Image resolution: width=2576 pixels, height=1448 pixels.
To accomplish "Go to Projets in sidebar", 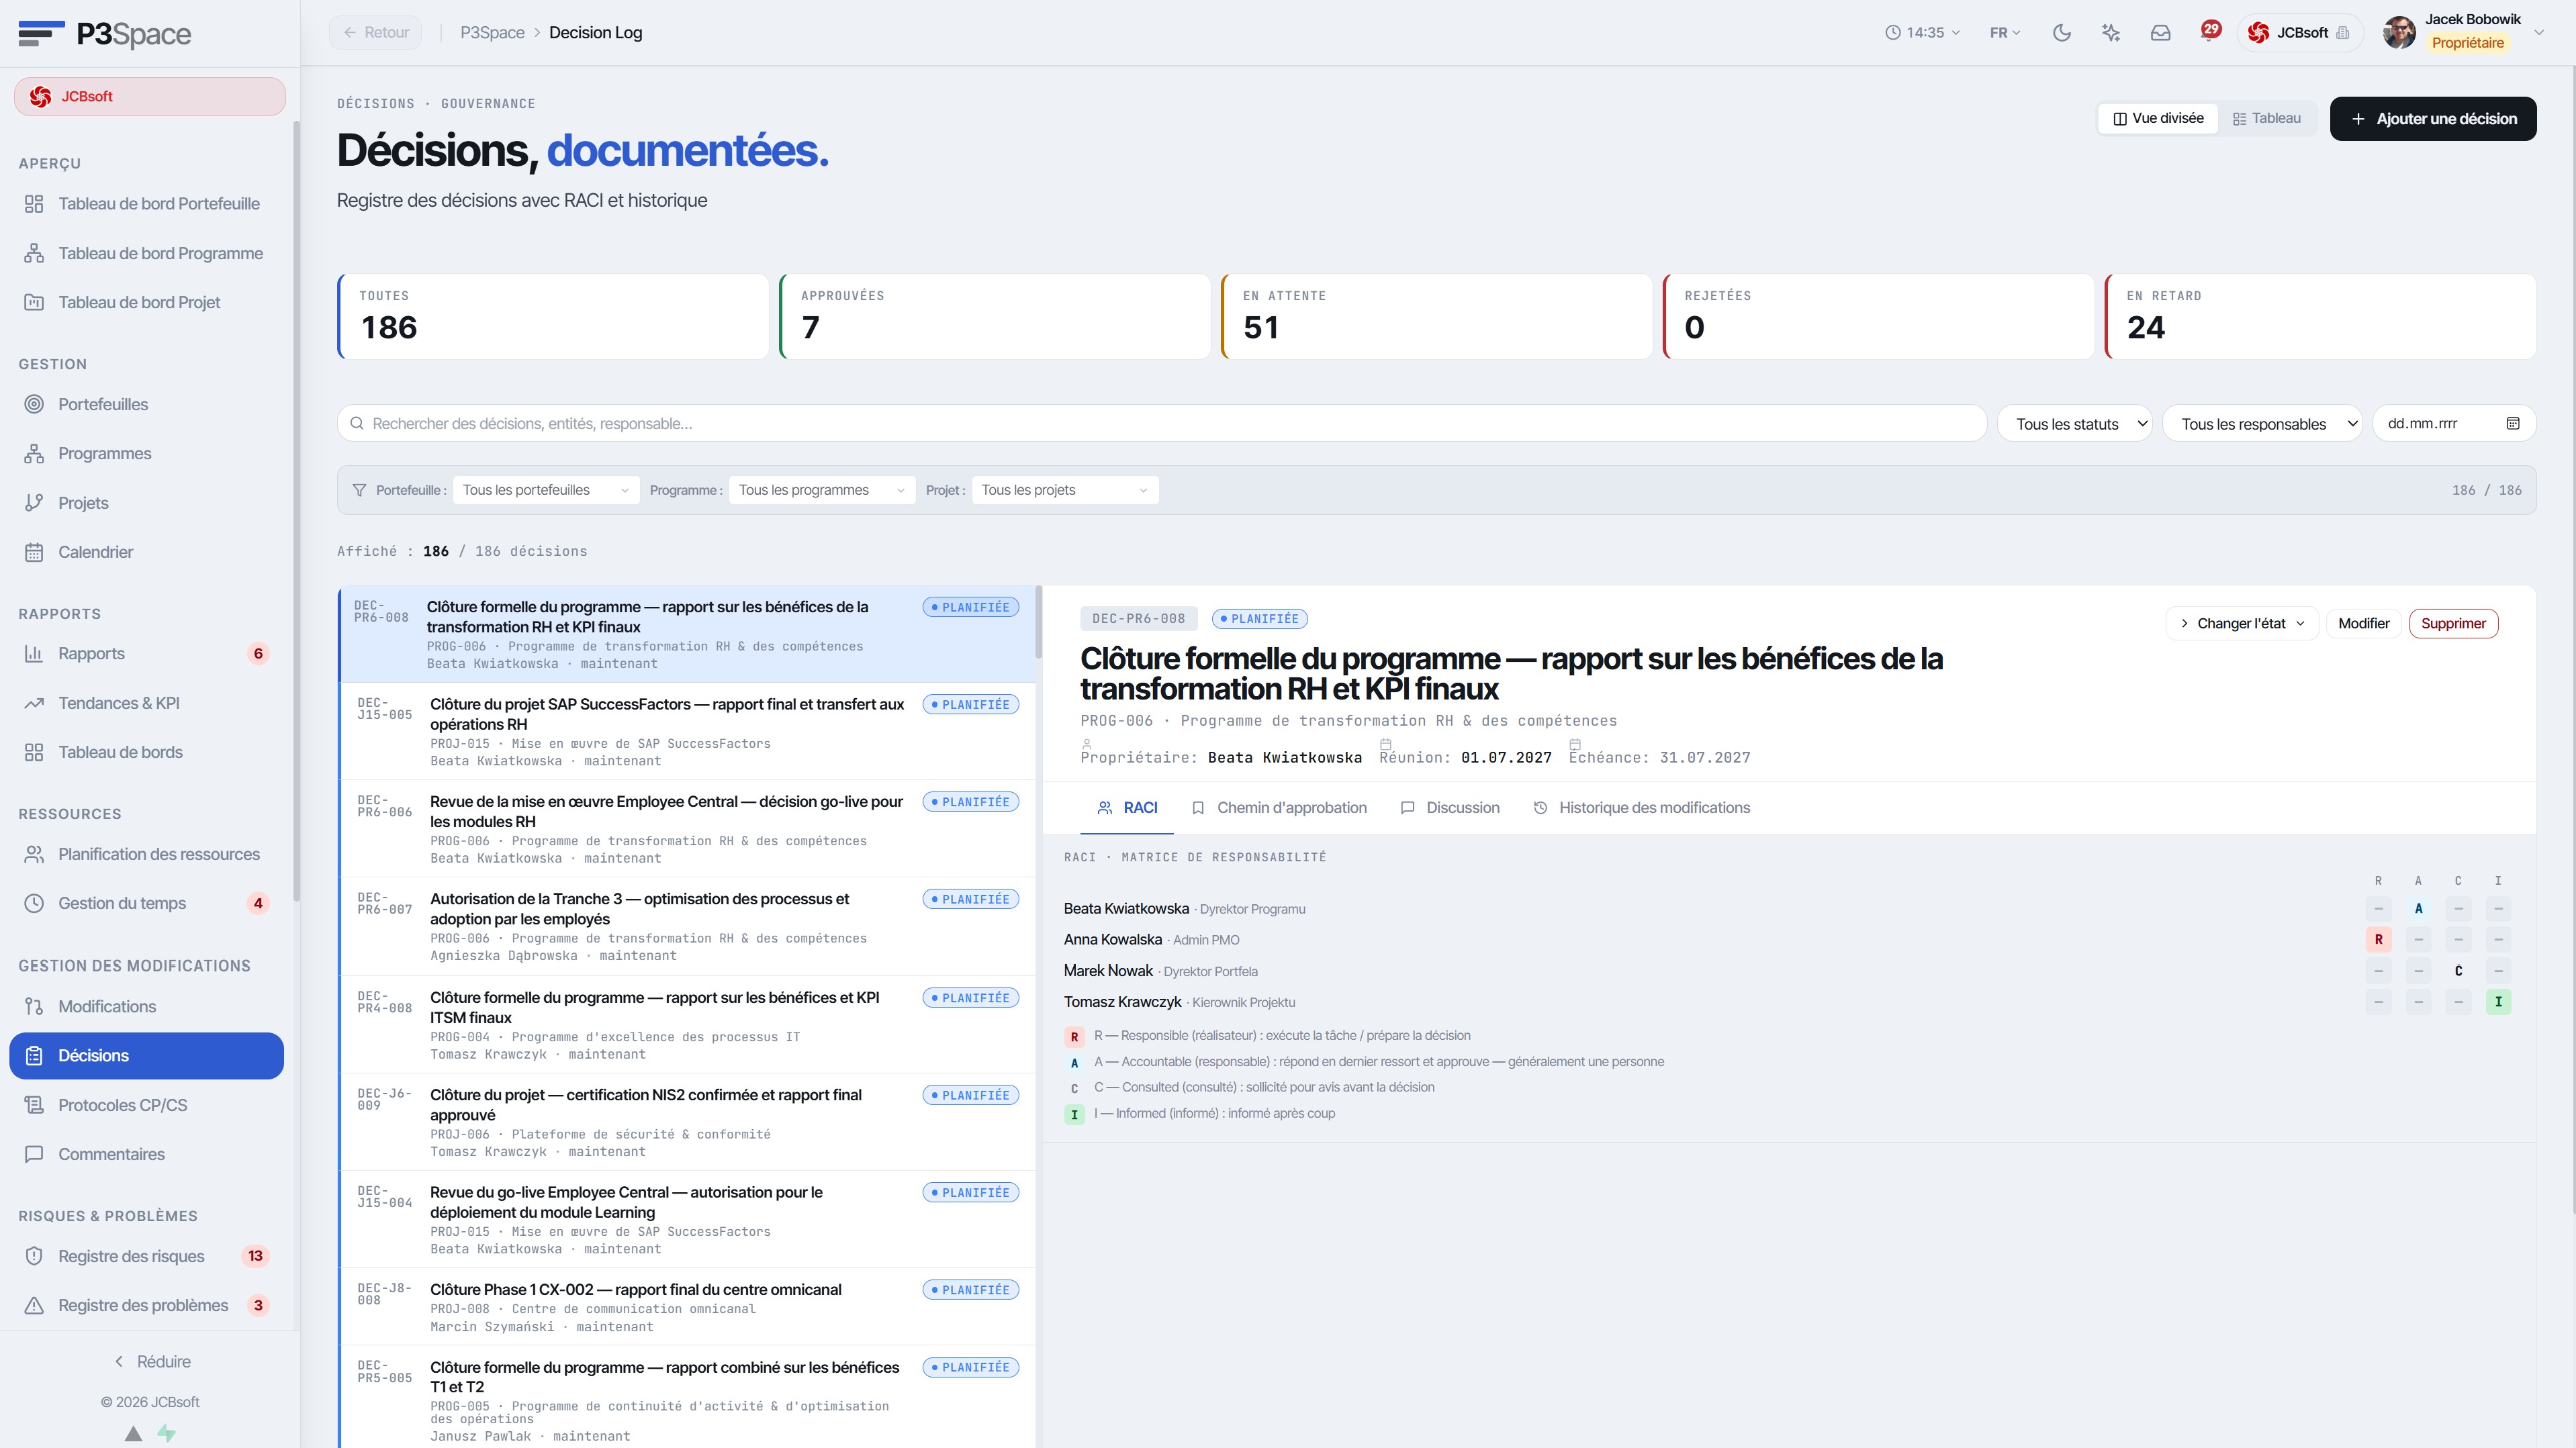I will tap(147, 503).
